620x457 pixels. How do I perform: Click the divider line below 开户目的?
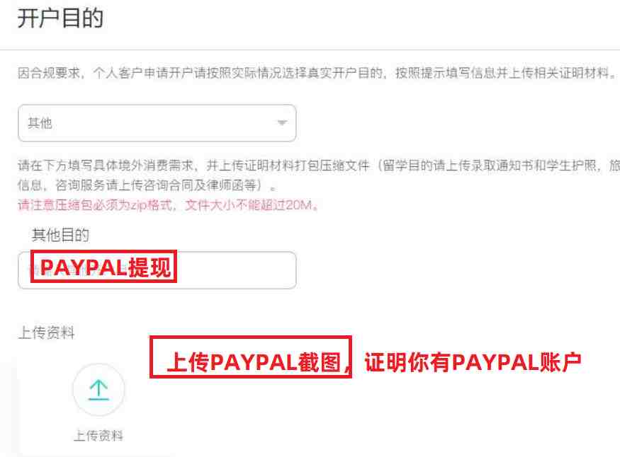[310, 50]
